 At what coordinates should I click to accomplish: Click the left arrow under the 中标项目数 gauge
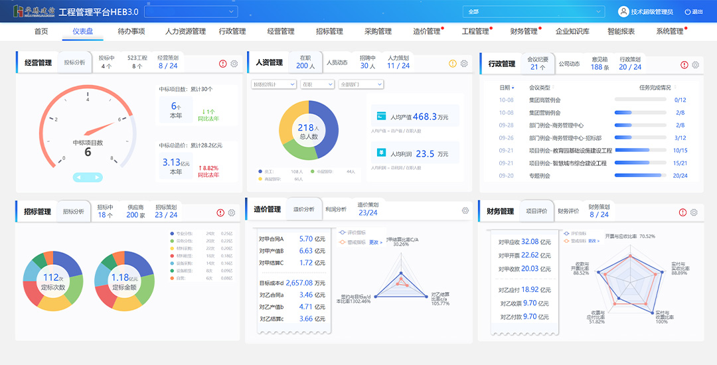79,177
